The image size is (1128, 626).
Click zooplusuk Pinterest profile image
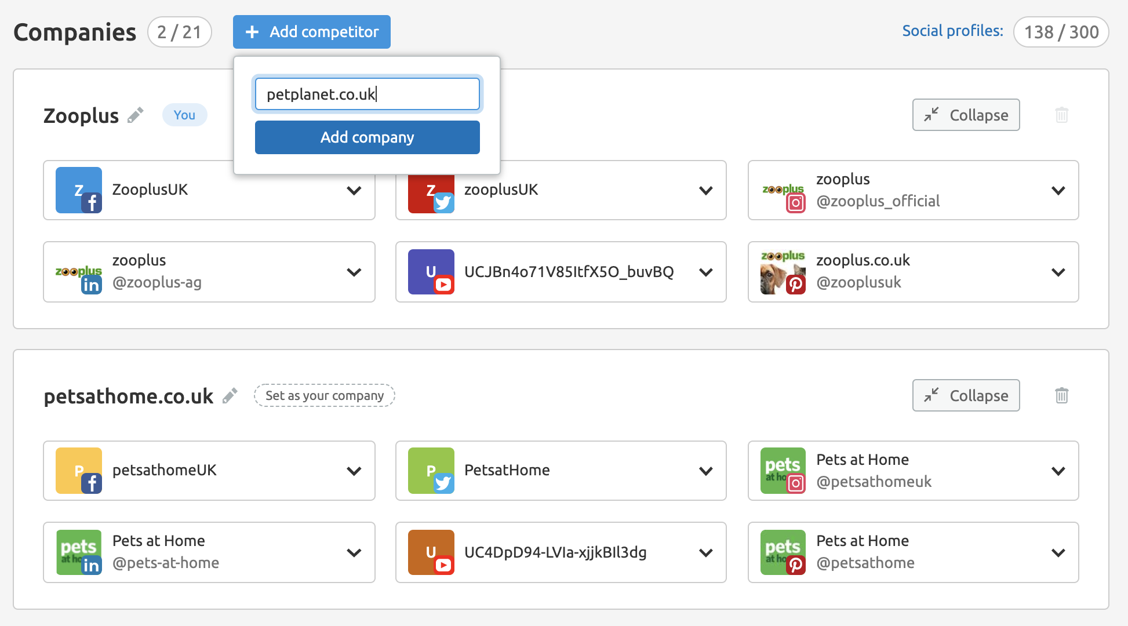tap(783, 272)
